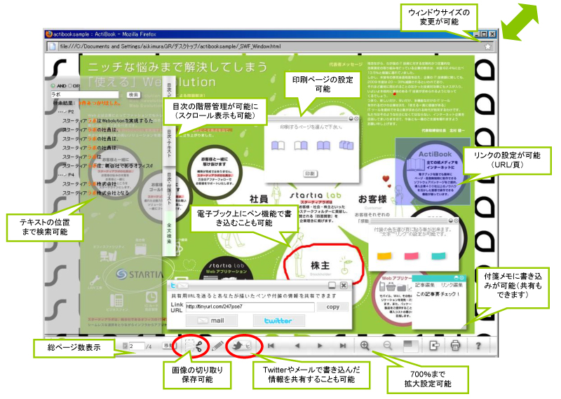561x399 pixels.
Task: Pick the teal sticky note color
Action: click(x=438, y=255)
